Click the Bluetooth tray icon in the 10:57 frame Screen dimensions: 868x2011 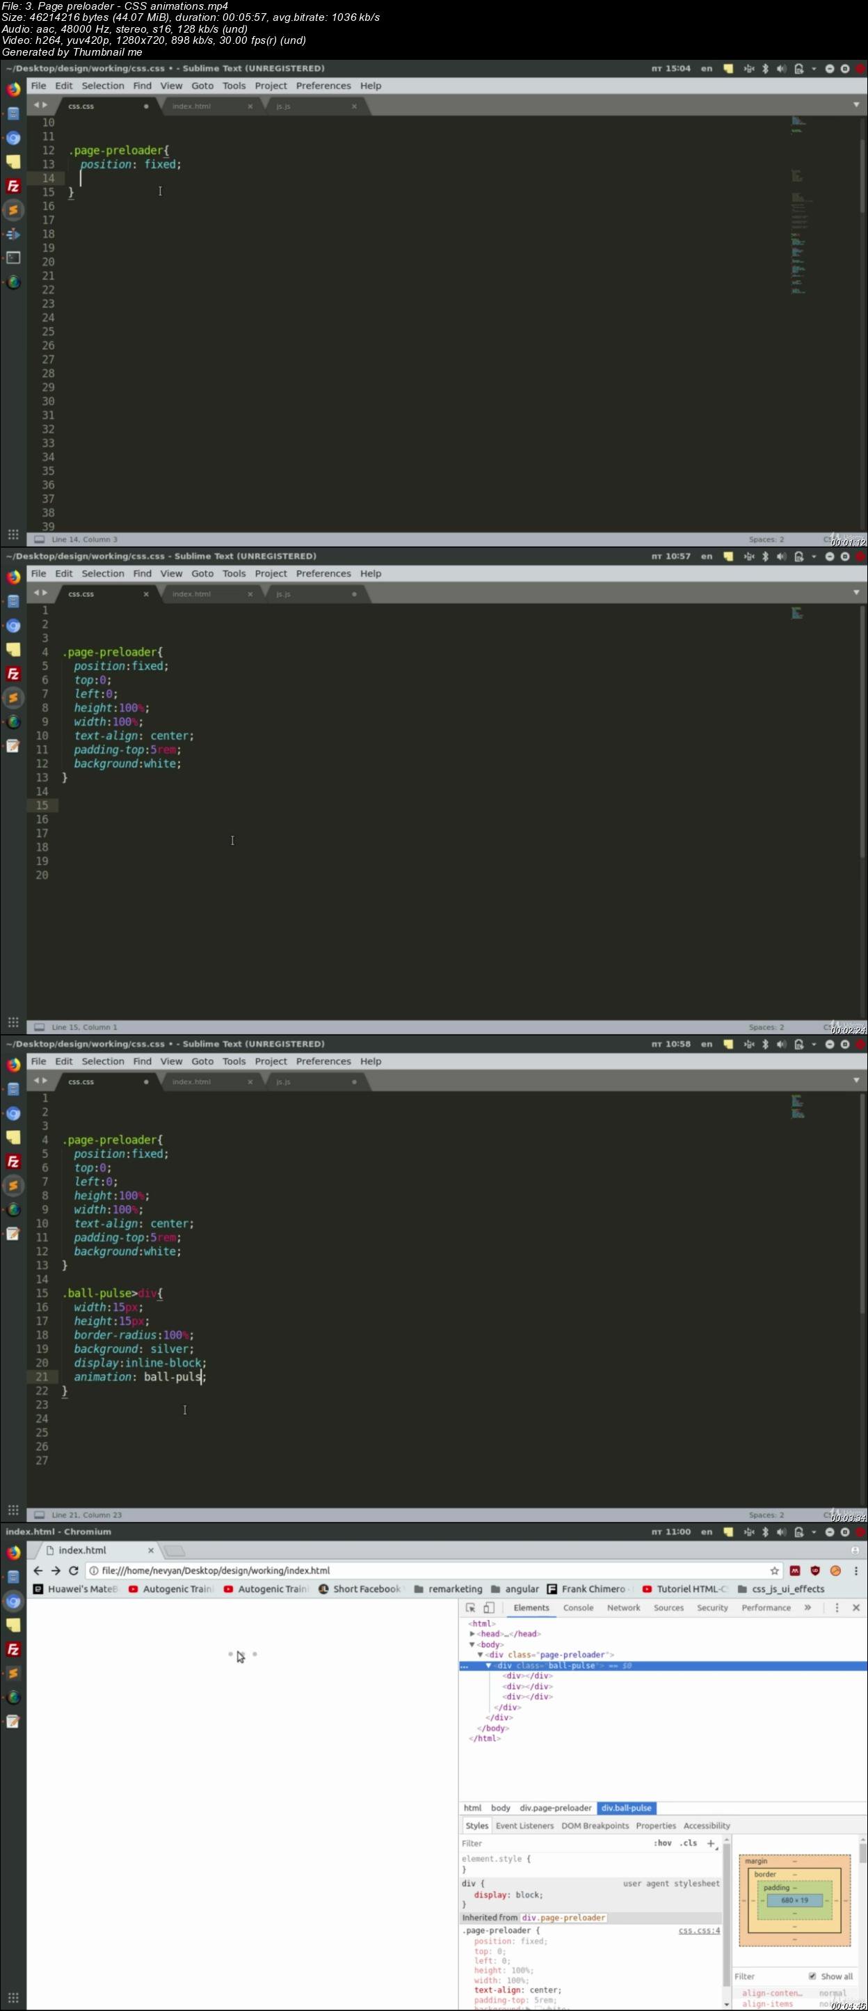pyautogui.click(x=765, y=557)
